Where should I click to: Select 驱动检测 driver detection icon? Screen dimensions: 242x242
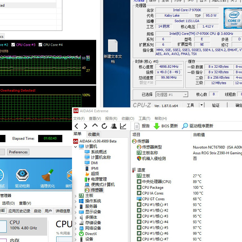(x=22, y=178)
